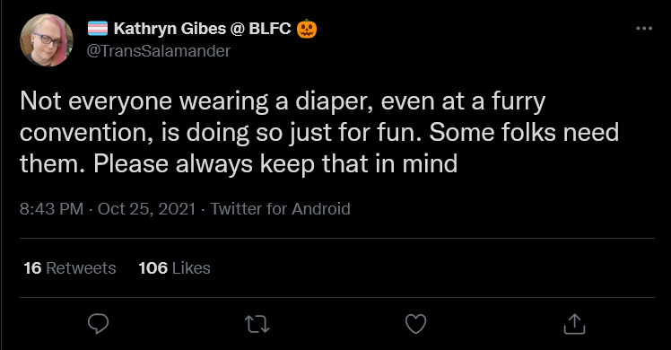Click the pumpkin emoji beside the name
The image size is (671, 350).
307,29
